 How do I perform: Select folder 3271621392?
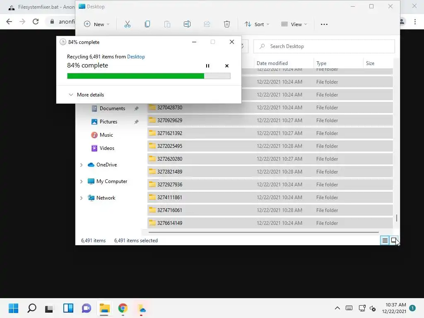[x=270, y=133]
